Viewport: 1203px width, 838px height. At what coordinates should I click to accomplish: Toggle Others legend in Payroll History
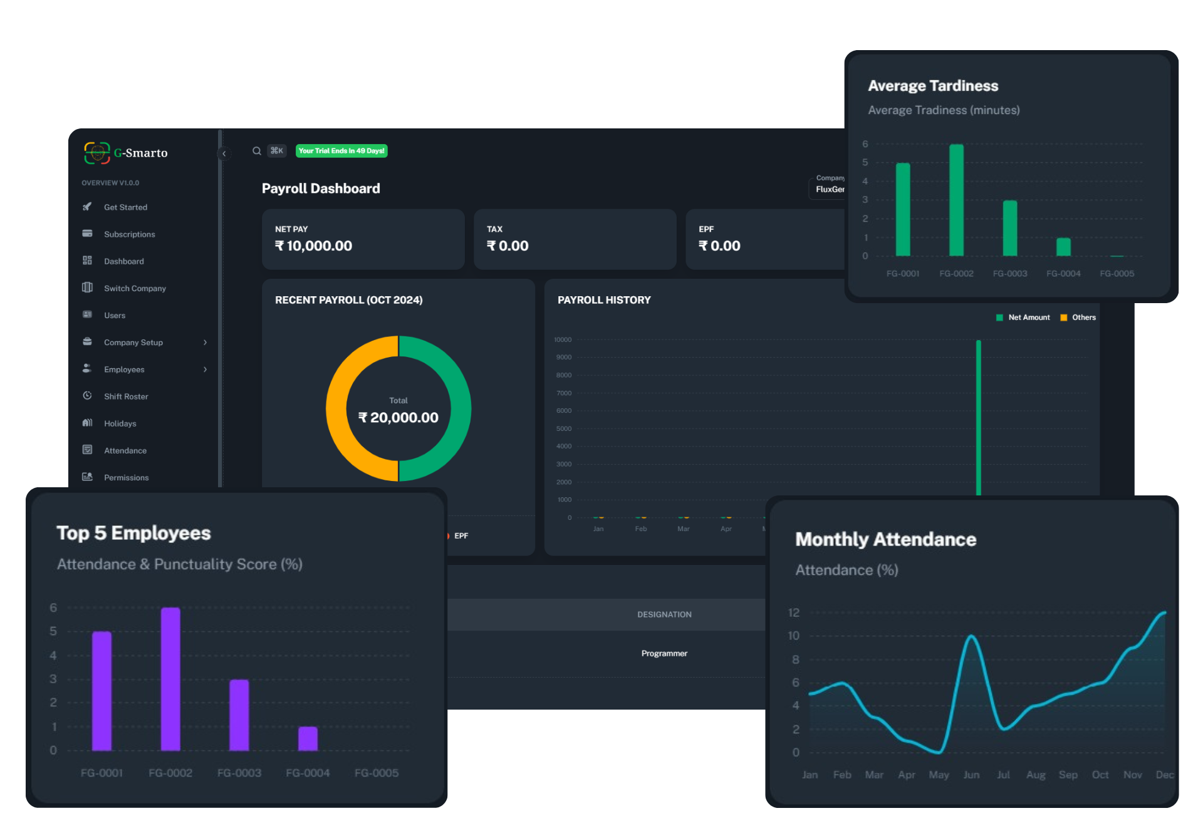point(1078,318)
